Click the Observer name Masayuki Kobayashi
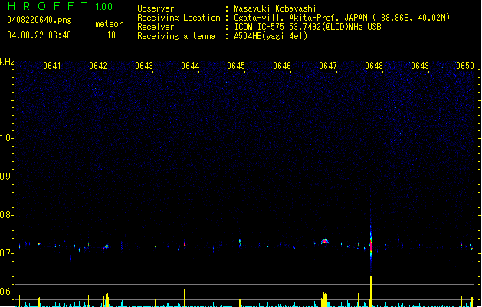The width and height of the screenshot is (482, 307). 275,8
